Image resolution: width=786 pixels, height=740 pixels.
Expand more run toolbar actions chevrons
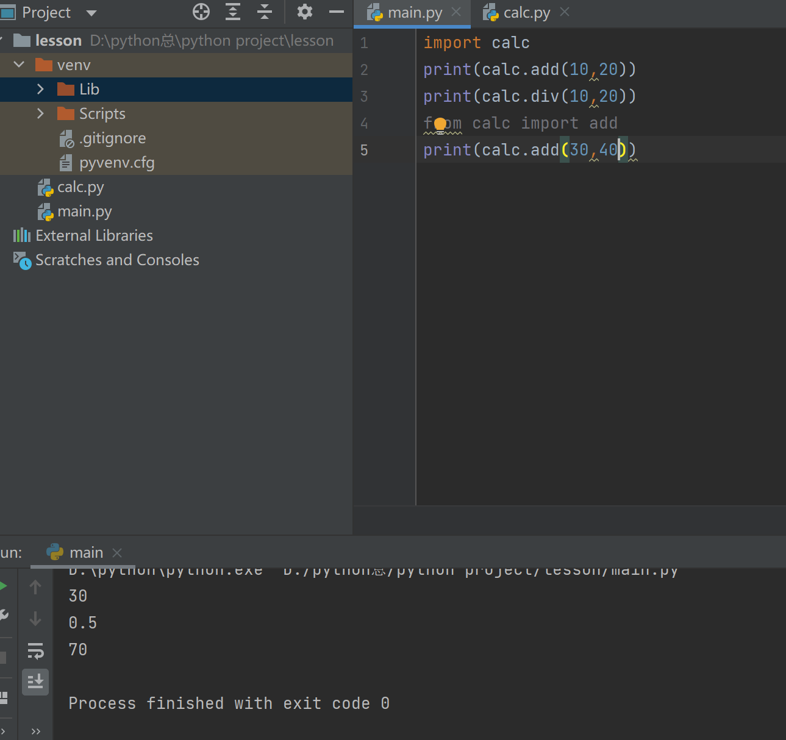coord(35,731)
